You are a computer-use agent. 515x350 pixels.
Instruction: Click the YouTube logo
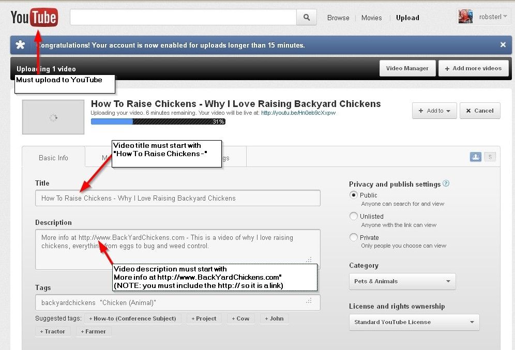(x=34, y=17)
